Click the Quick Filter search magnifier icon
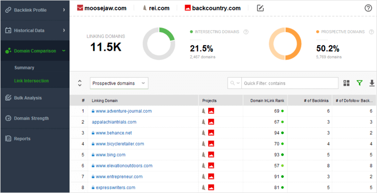 pyautogui.click(x=233, y=83)
